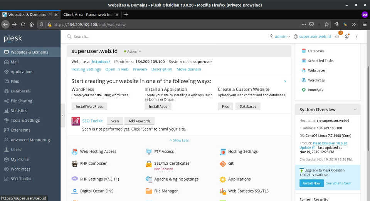Open a new Firefox tab
The width and height of the screenshot is (370, 201).
coord(126,14)
